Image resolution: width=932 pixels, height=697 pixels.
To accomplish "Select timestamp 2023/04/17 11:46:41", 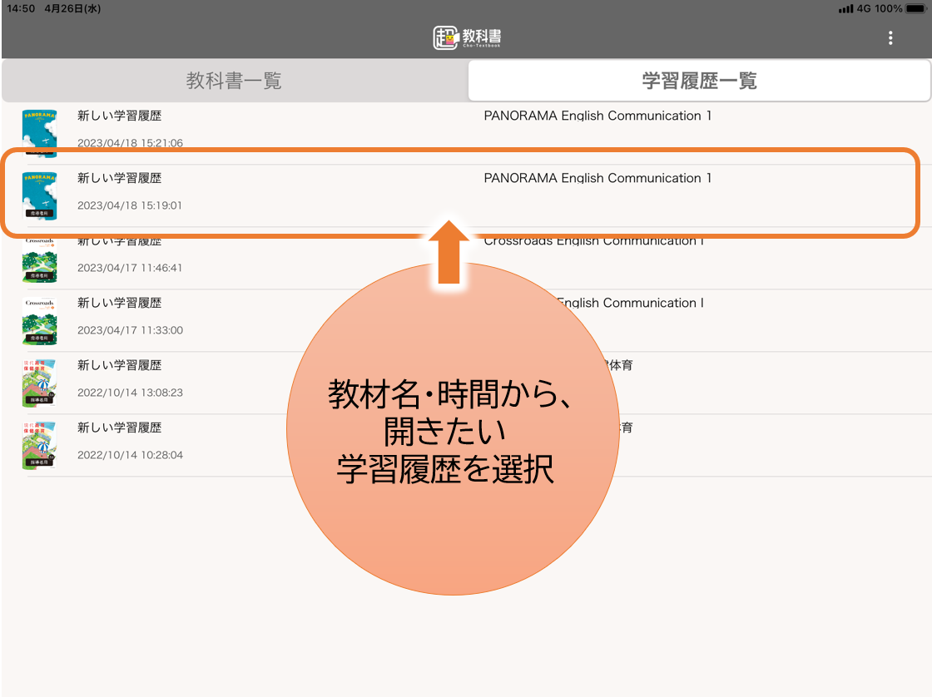I will pos(130,267).
